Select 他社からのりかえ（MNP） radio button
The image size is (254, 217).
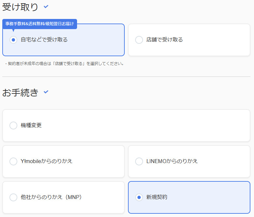[13, 197]
